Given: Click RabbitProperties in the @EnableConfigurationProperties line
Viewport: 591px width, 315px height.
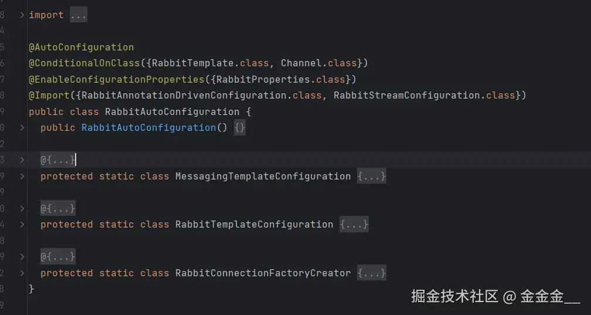Looking at the screenshot, I should click(266, 79).
